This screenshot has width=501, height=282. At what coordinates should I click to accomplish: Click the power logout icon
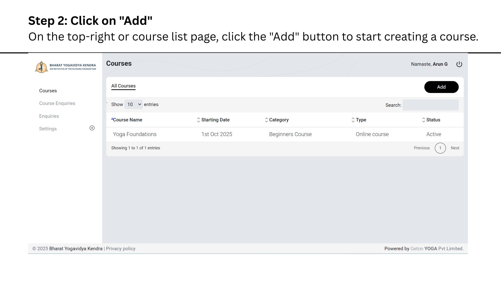[x=459, y=64]
